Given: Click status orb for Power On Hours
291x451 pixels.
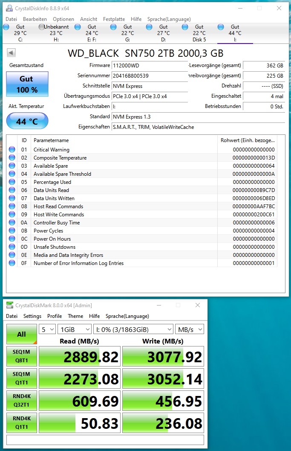Looking at the screenshot, I should 12,239.
